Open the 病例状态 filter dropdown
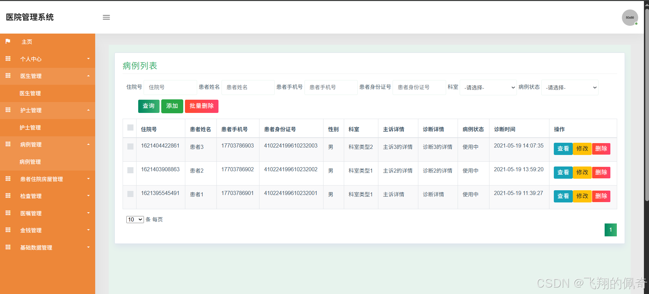Viewport: 649px width, 294px height. (x=570, y=87)
